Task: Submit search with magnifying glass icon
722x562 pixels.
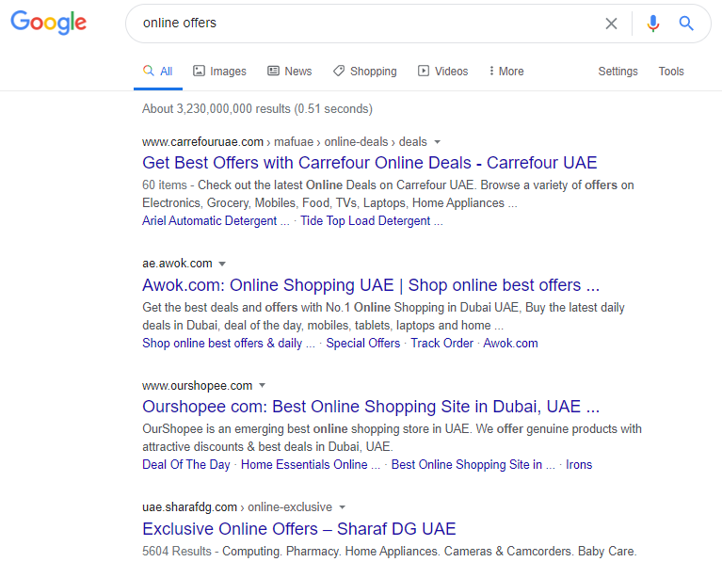Action: tap(686, 23)
